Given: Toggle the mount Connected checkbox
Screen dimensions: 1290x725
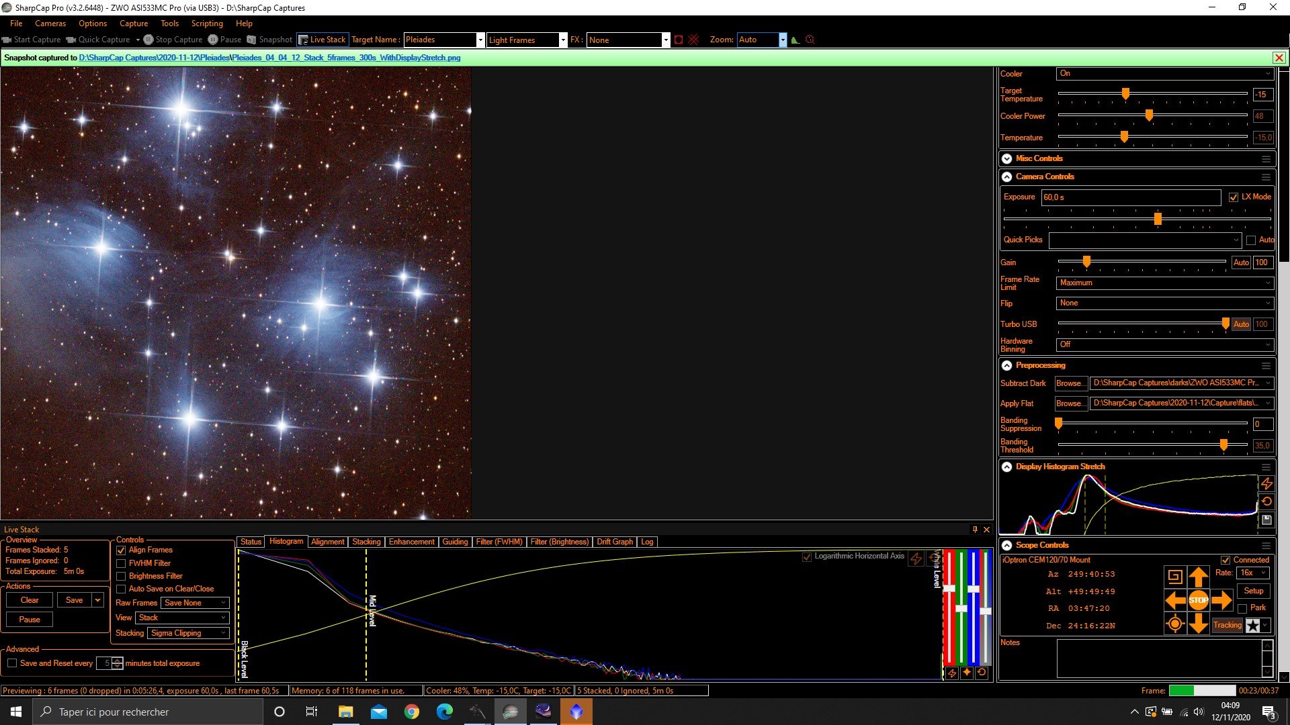Looking at the screenshot, I should [x=1225, y=560].
